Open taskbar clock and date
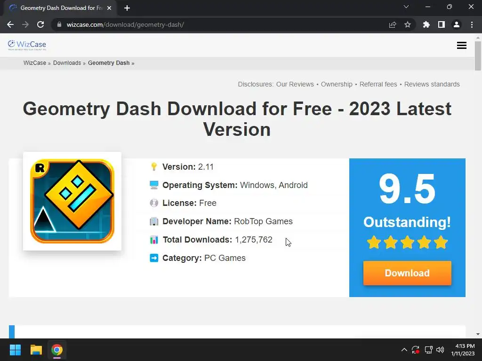482x361 pixels. pos(463,350)
